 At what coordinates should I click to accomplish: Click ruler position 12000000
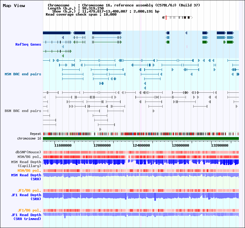[102, 146]
